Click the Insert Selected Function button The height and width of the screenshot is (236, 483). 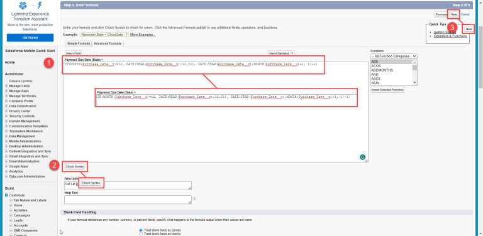point(387,90)
